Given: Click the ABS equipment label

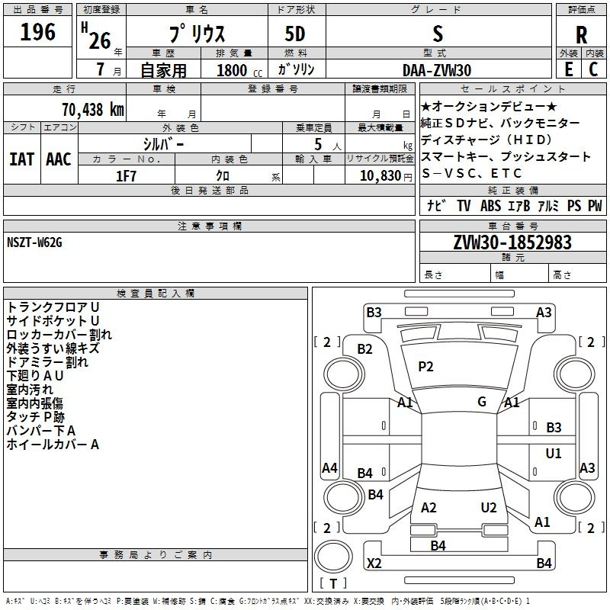Looking at the screenshot, I should (x=490, y=205).
